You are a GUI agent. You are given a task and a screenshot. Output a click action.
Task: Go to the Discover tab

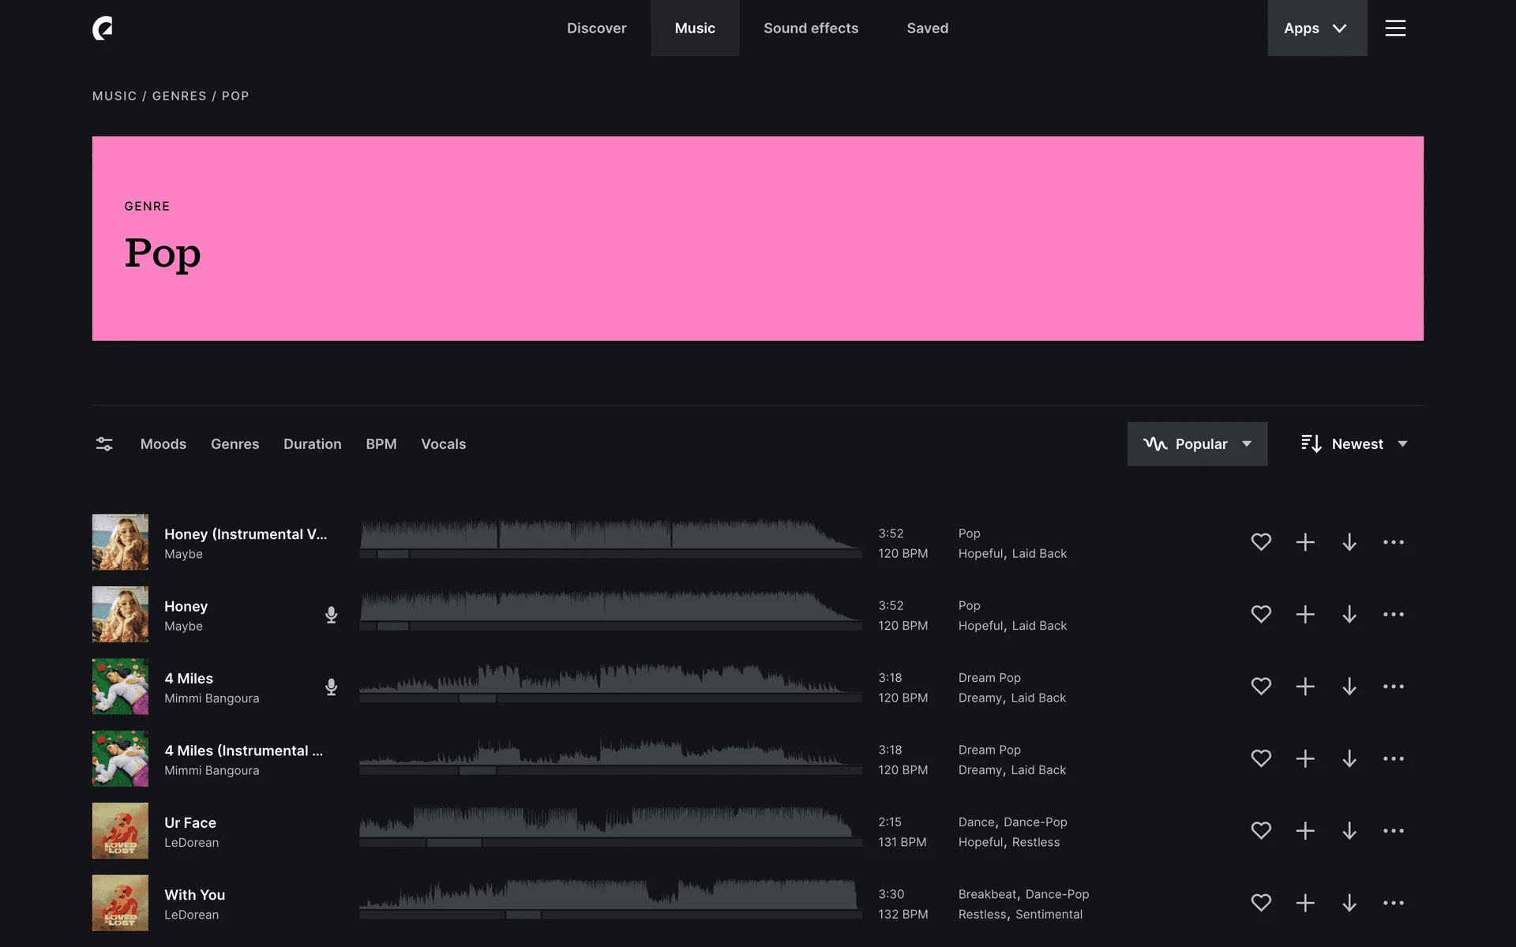coord(596,28)
